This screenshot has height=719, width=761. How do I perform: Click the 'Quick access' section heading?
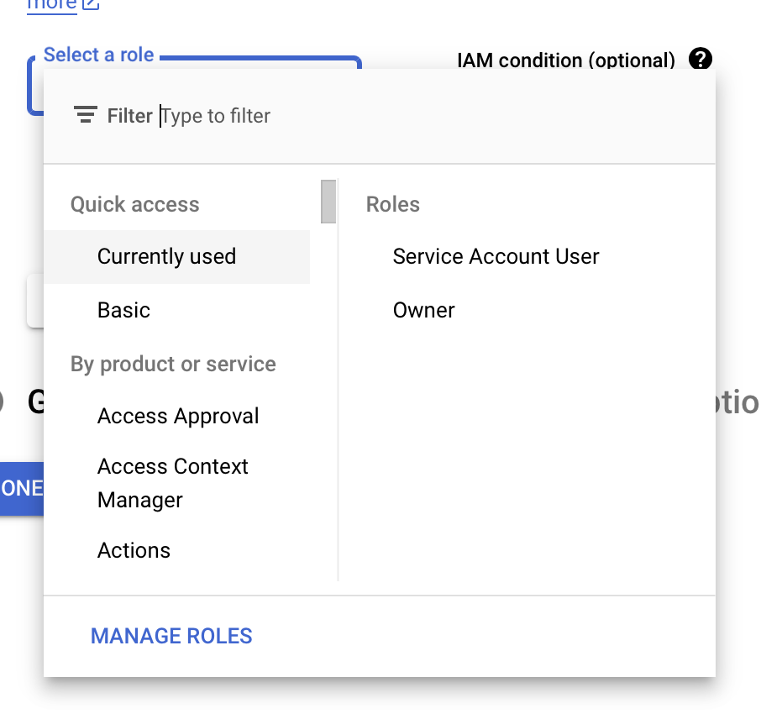click(x=135, y=204)
